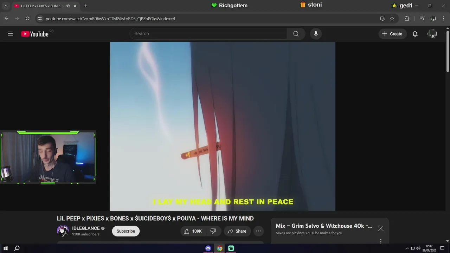Close the LiL PEEP x PIXIES tab

coord(75,6)
